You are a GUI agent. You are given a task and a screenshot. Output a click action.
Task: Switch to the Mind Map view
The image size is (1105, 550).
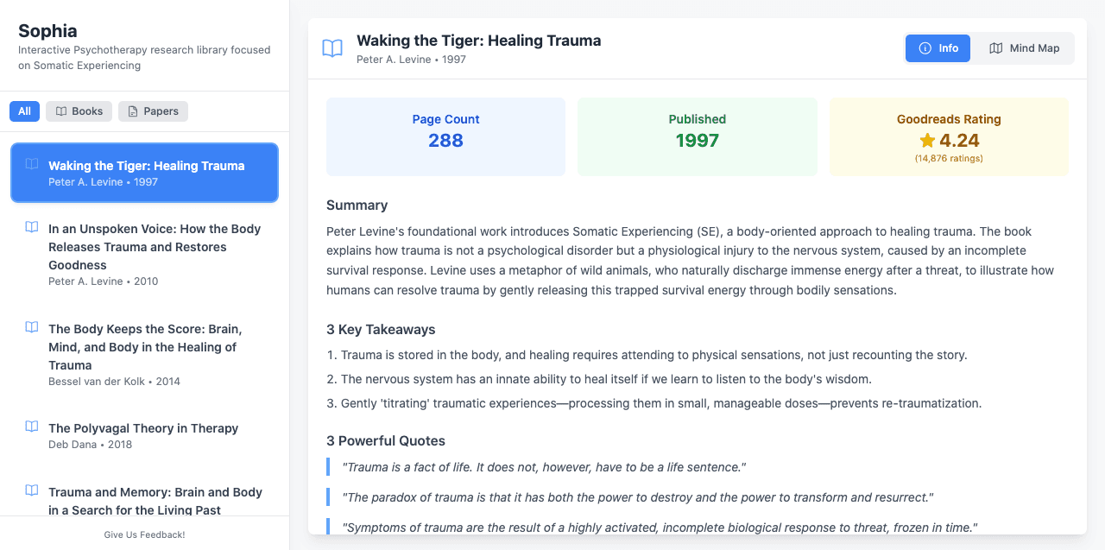pyautogui.click(x=1023, y=47)
